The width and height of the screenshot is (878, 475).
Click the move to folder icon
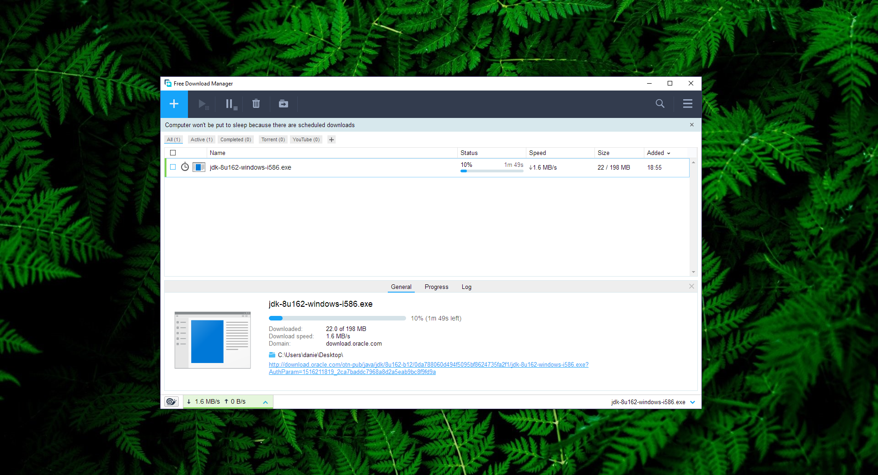(284, 104)
